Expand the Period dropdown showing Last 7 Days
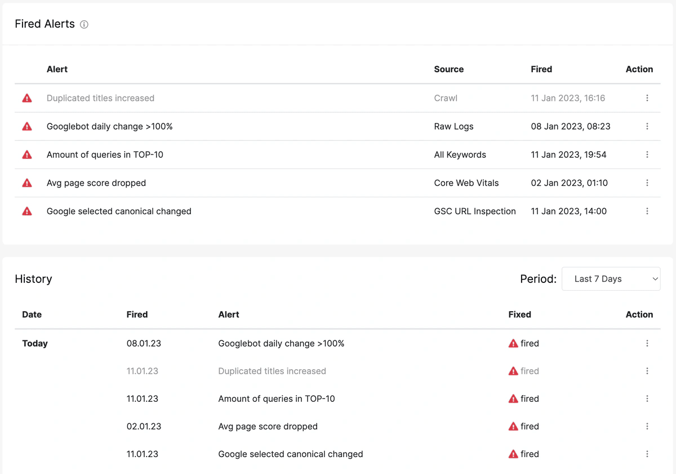The image size is (676, 474). point(611,279)
